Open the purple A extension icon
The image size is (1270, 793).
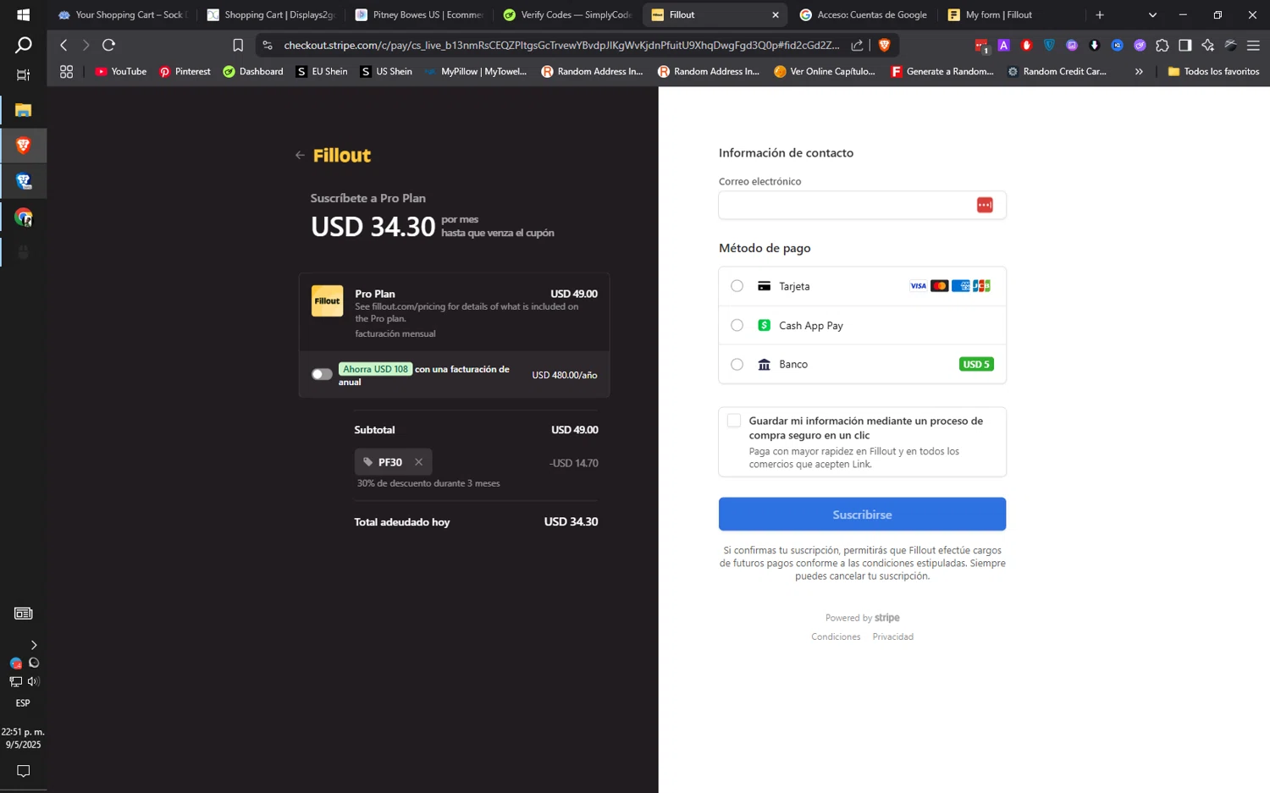1003,45
